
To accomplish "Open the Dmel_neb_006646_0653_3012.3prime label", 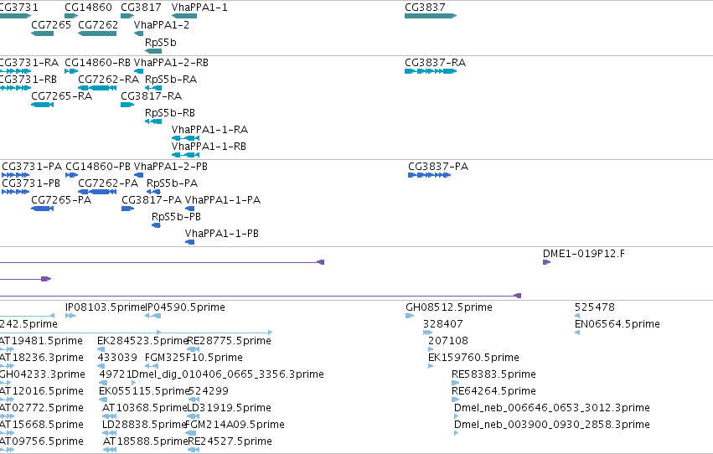I will tap(552, 408).
